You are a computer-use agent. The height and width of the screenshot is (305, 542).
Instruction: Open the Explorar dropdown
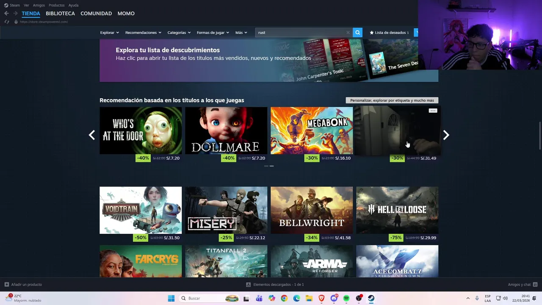tap(110, 33)
